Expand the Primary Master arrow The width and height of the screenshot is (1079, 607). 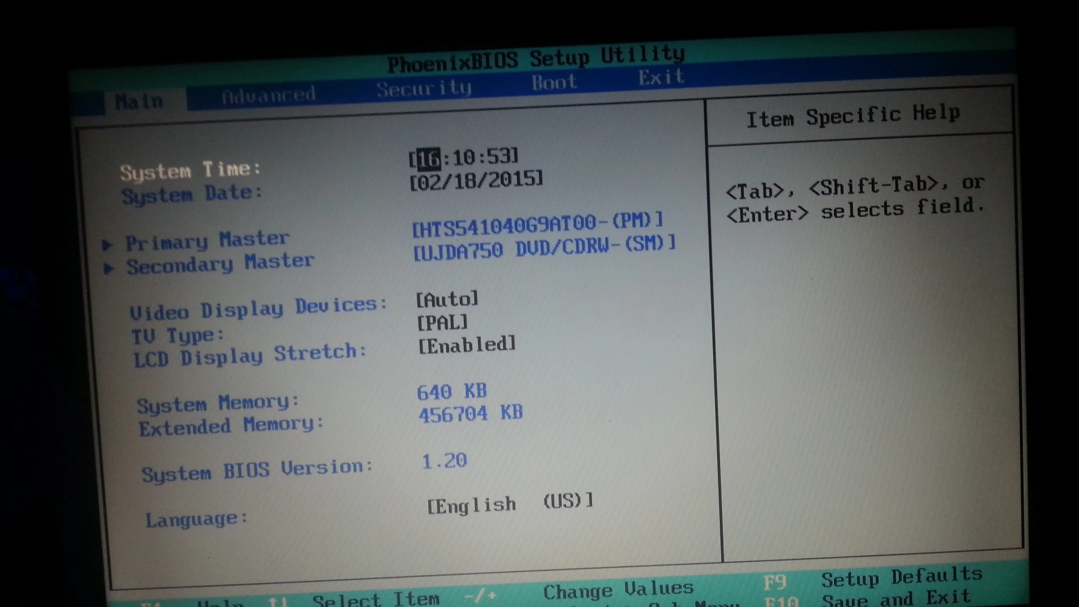(108, 245)
